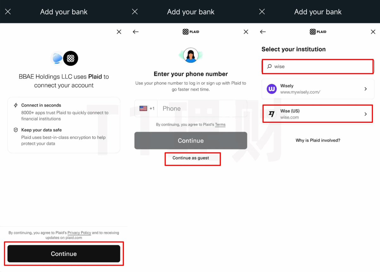Click the shield Keep your data safe icon
380x272 pixels.
coord(16,130)
